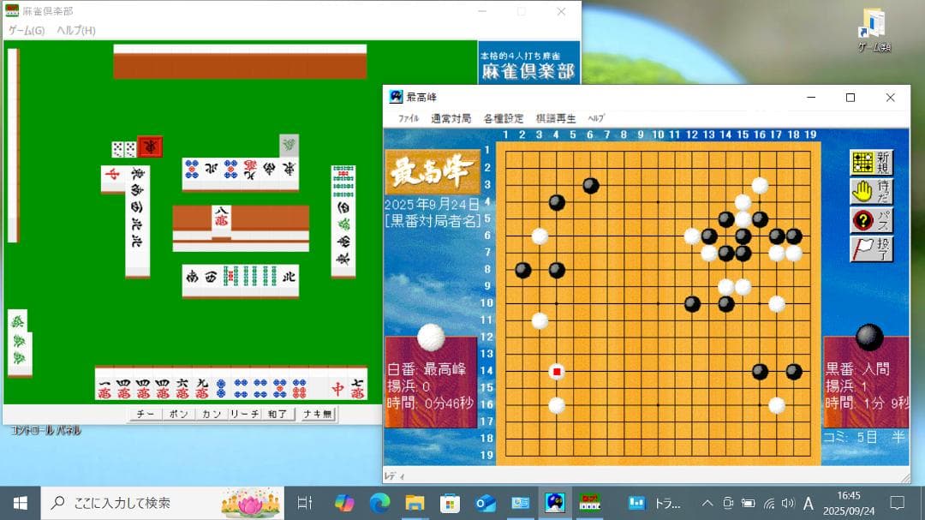This screenshot has width=925, height=520.
Task: Discard the red 中 tile from hand
Action: 338,384
